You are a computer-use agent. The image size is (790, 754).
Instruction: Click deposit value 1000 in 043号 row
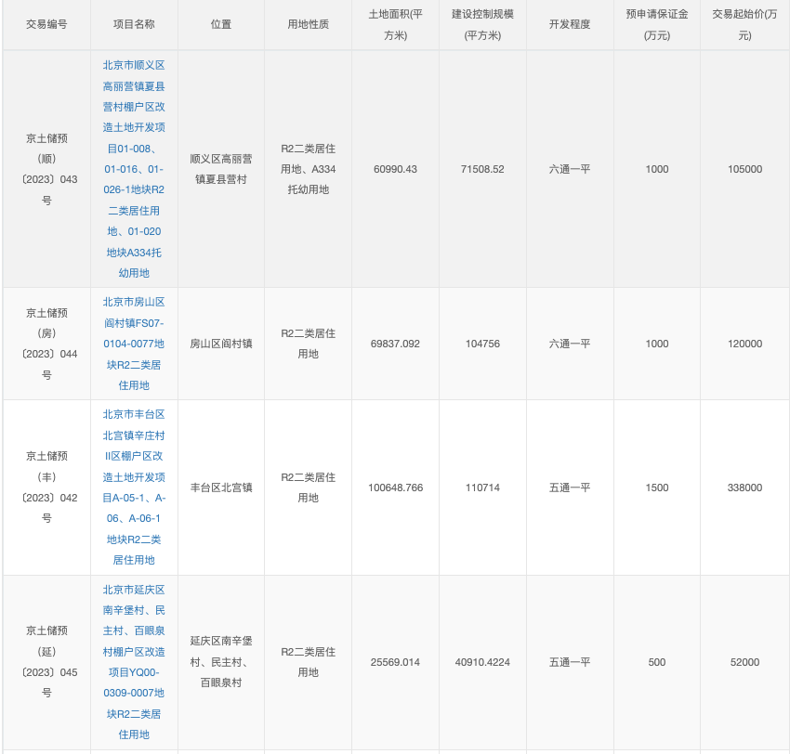656,169
